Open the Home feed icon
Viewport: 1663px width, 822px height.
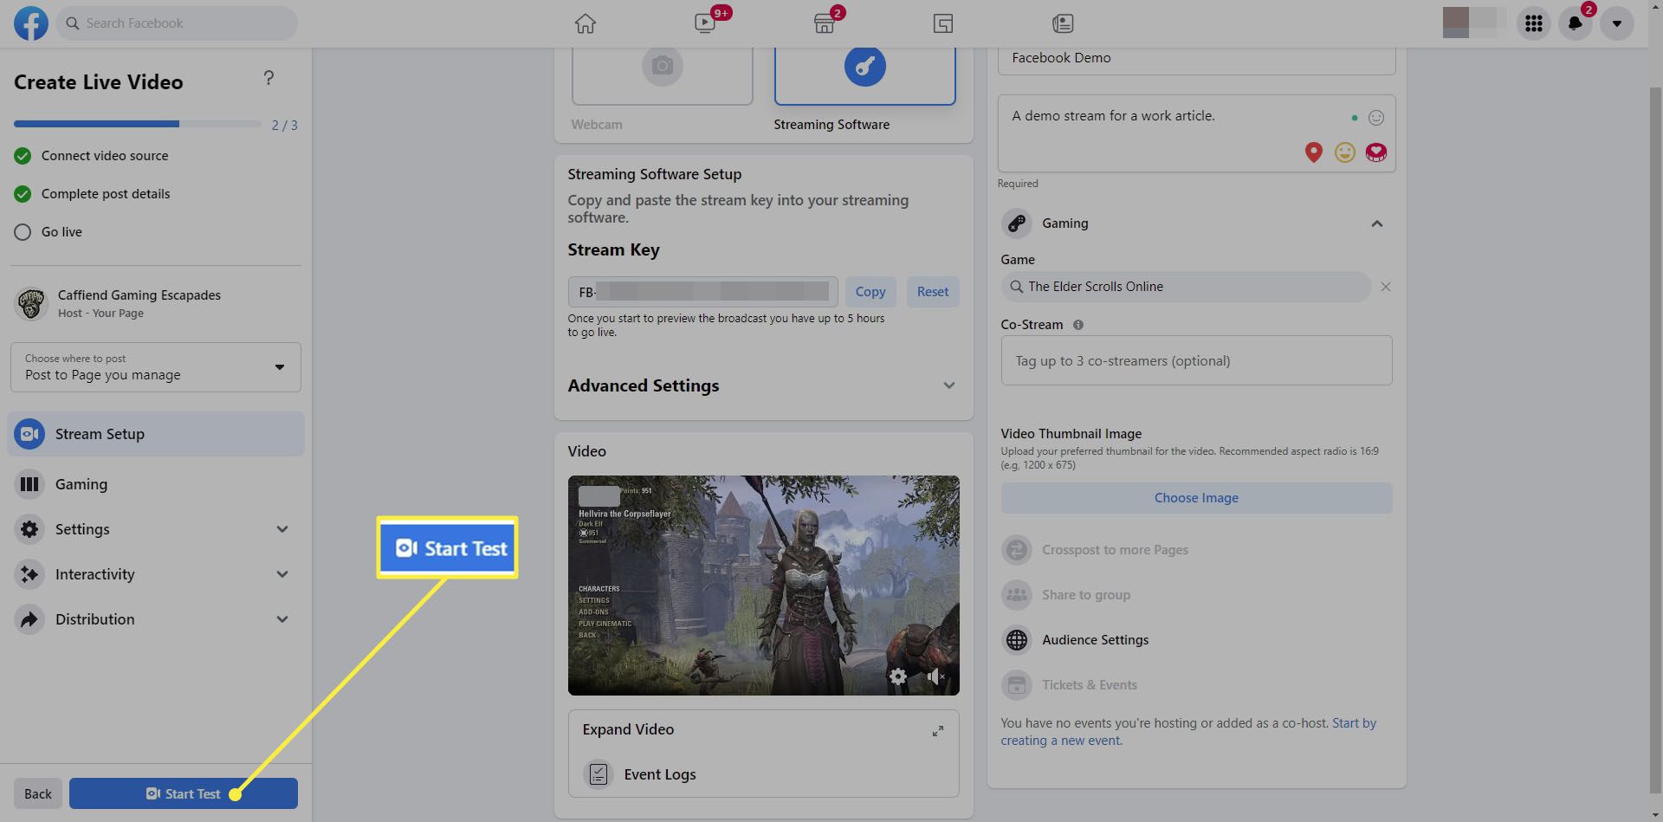[x=586, y=23]
